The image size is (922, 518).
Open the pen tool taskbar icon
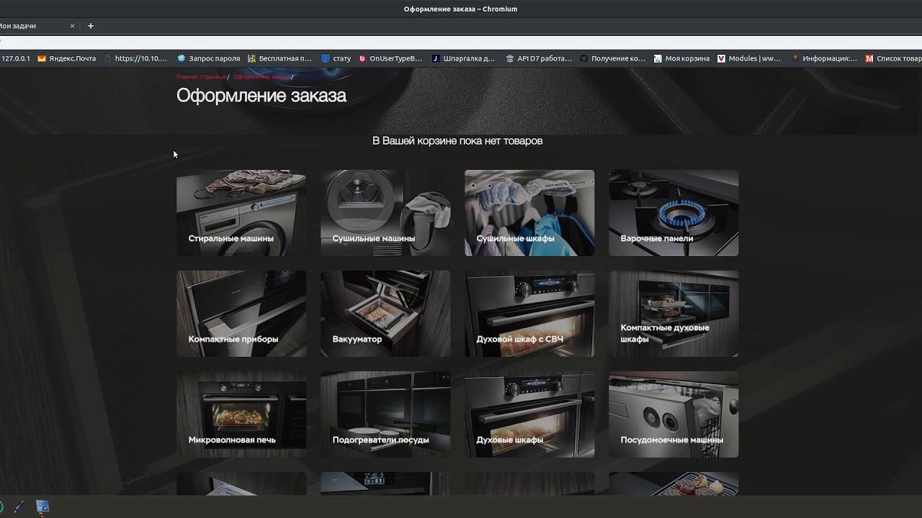pyautogui.click(x=19, y=507)
